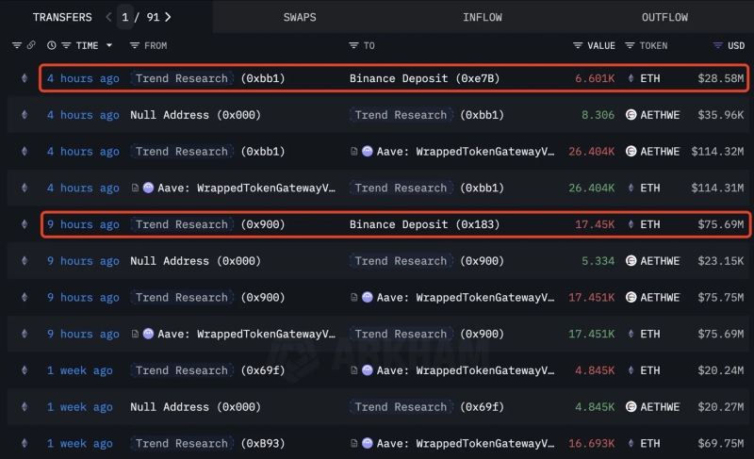Go to the next transfers page
754x459 pixels.
pos(168,17)
